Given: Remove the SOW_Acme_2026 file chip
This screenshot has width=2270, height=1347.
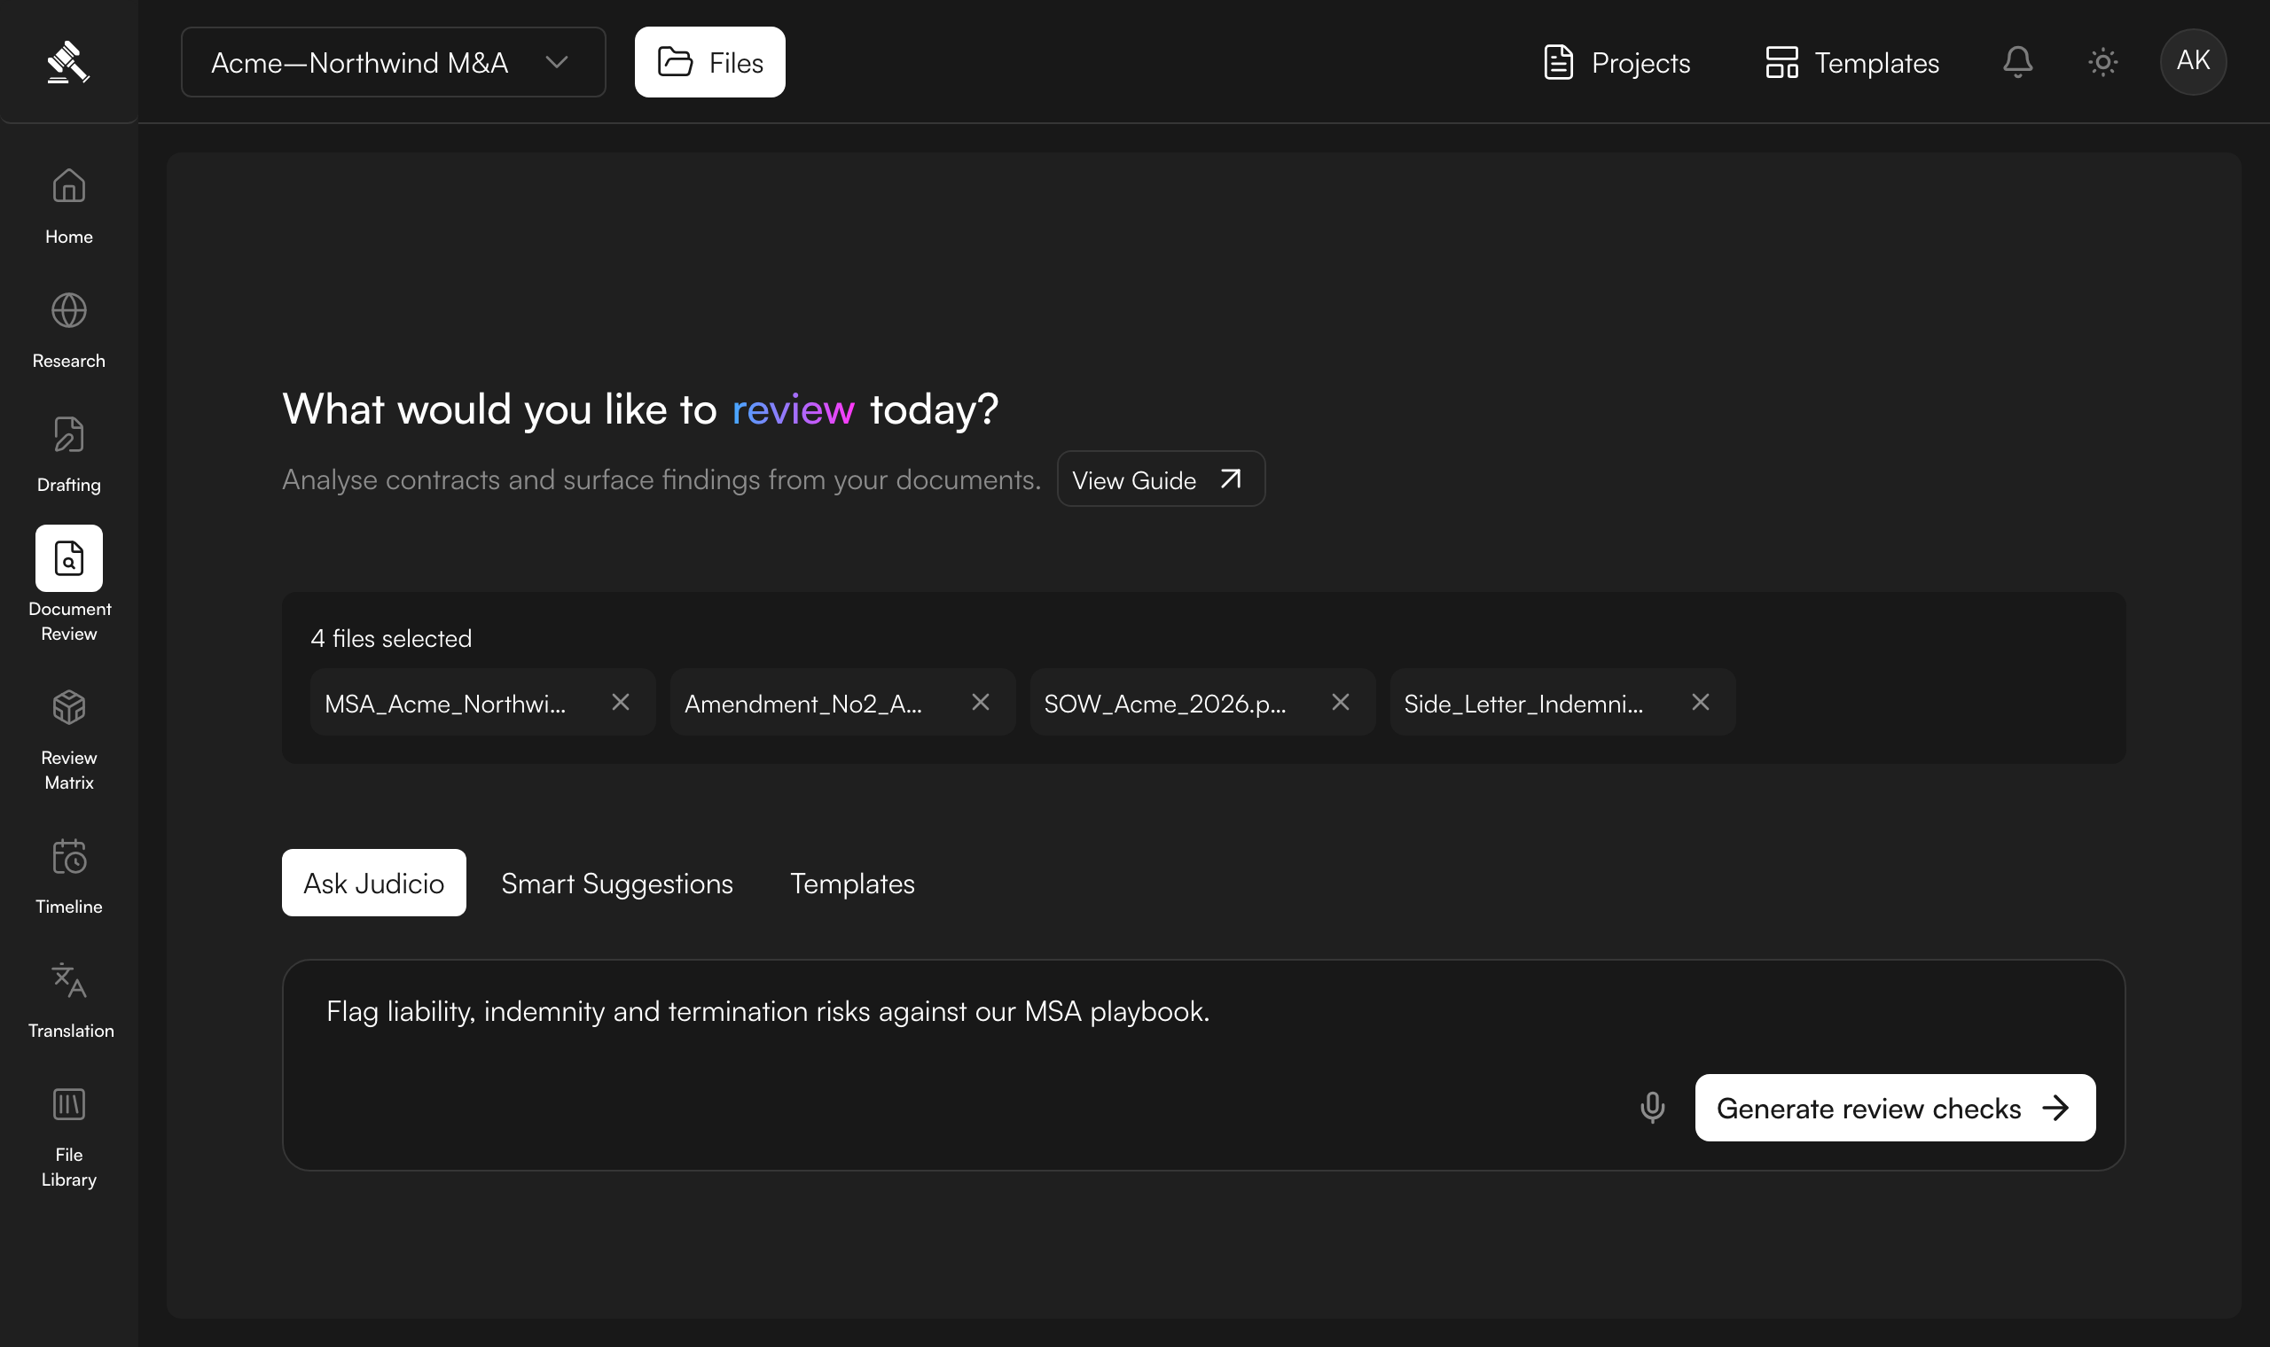Looking at the screenshot, I should click(1340, 702).
